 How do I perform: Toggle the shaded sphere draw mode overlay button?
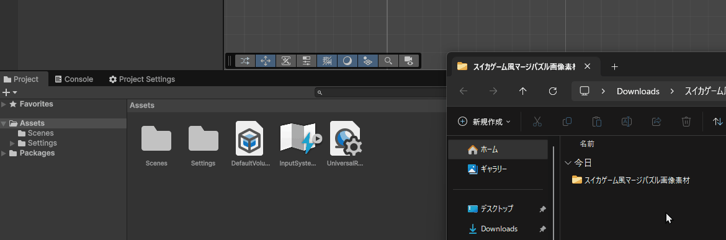point(347,61)
